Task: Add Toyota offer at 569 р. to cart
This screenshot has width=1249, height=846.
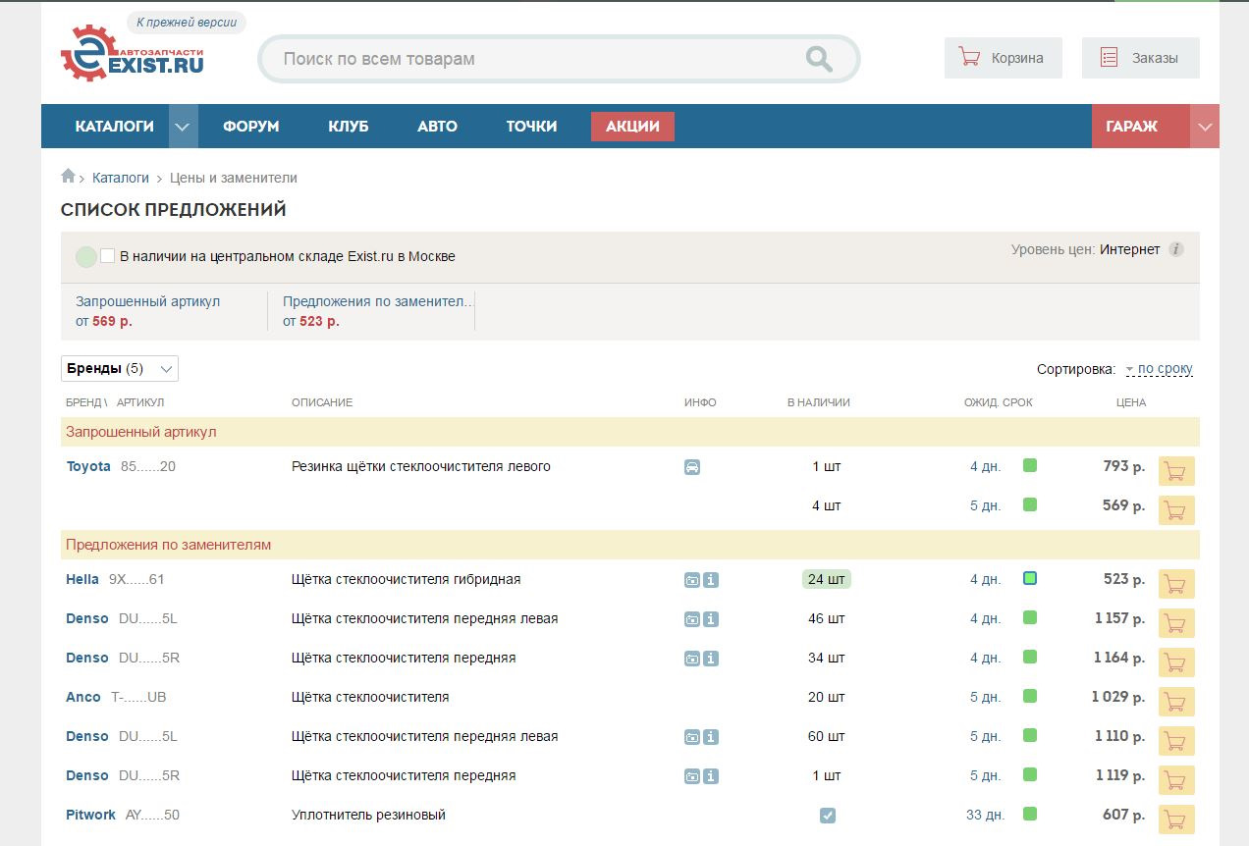Action: 1176,510
